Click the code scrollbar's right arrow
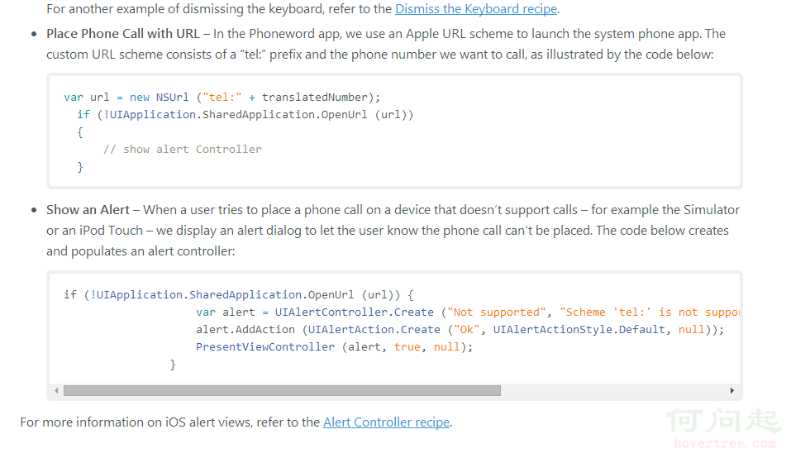Screen dimensions: 791x458 731,390
